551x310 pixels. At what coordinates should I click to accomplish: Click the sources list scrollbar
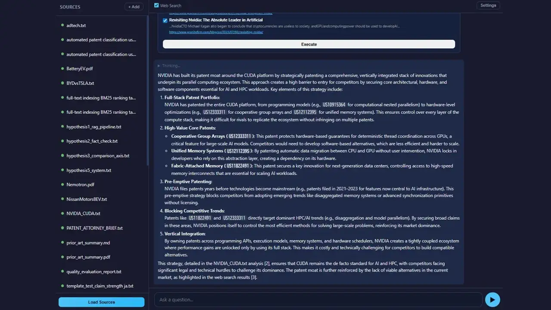(148, 90)
